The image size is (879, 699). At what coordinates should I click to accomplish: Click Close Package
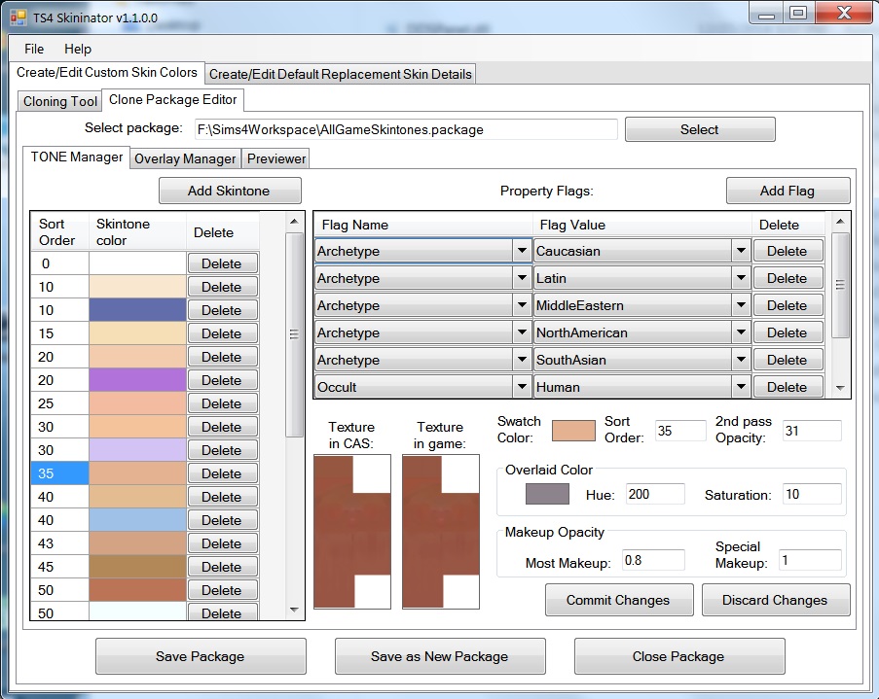678,656
